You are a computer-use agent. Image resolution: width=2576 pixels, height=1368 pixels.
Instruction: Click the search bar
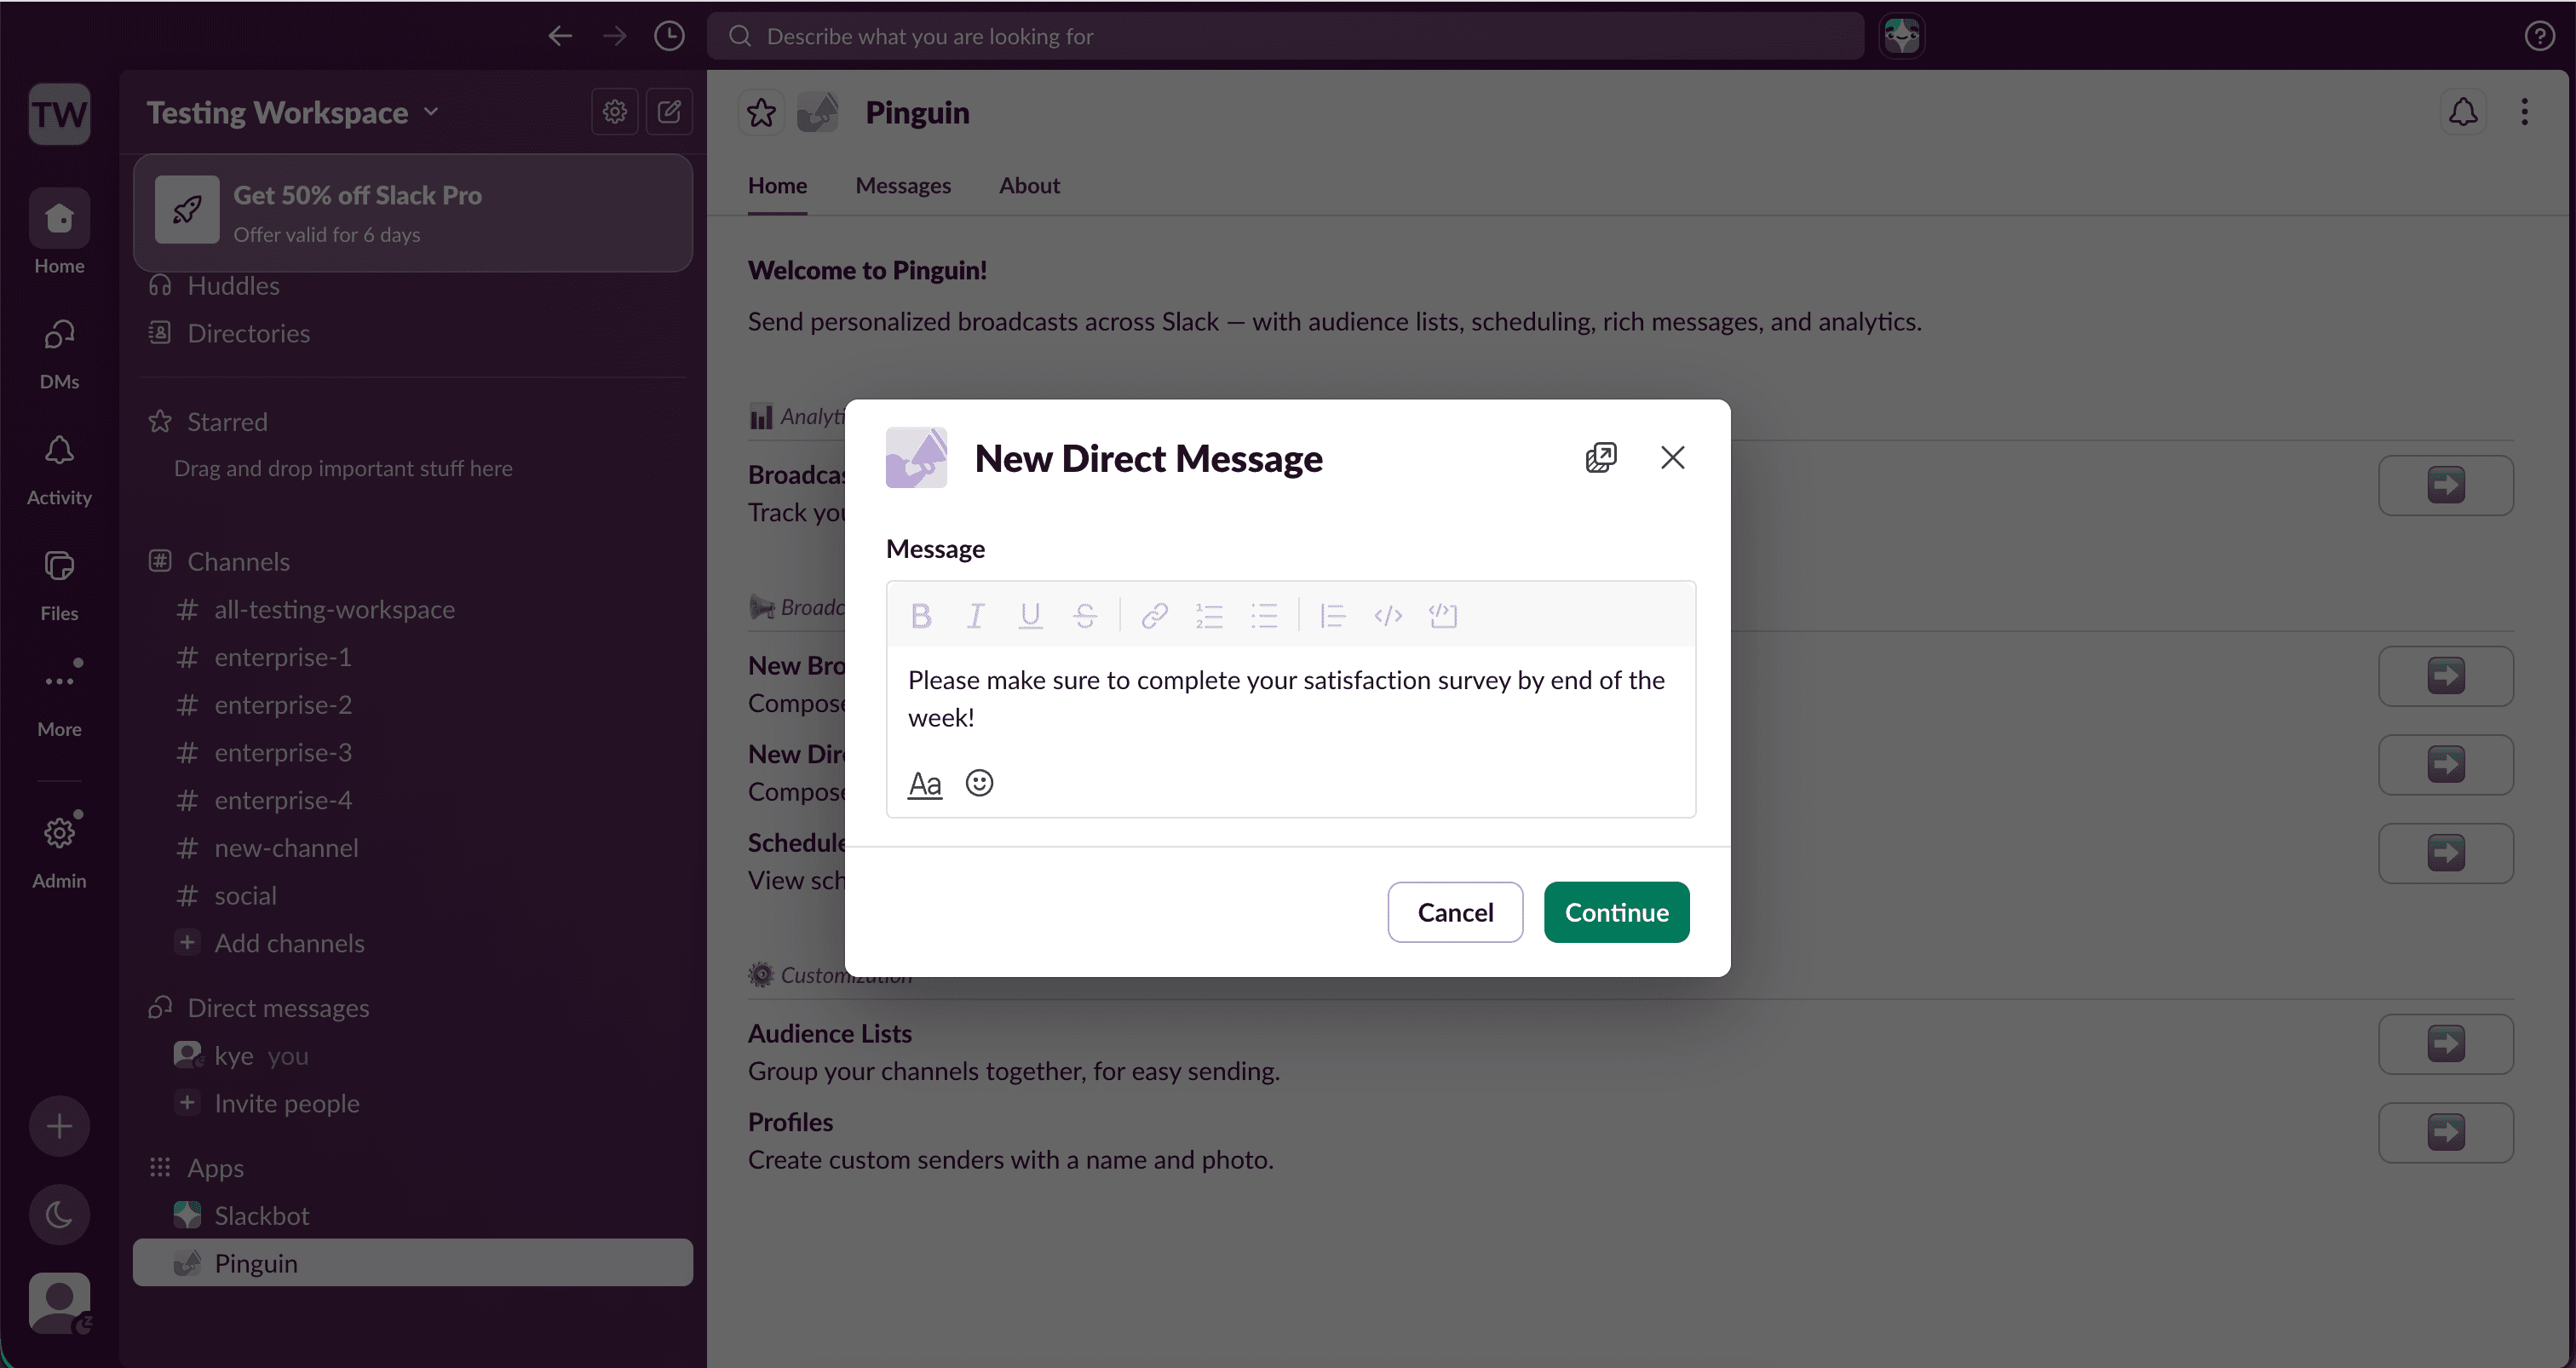1286,36
